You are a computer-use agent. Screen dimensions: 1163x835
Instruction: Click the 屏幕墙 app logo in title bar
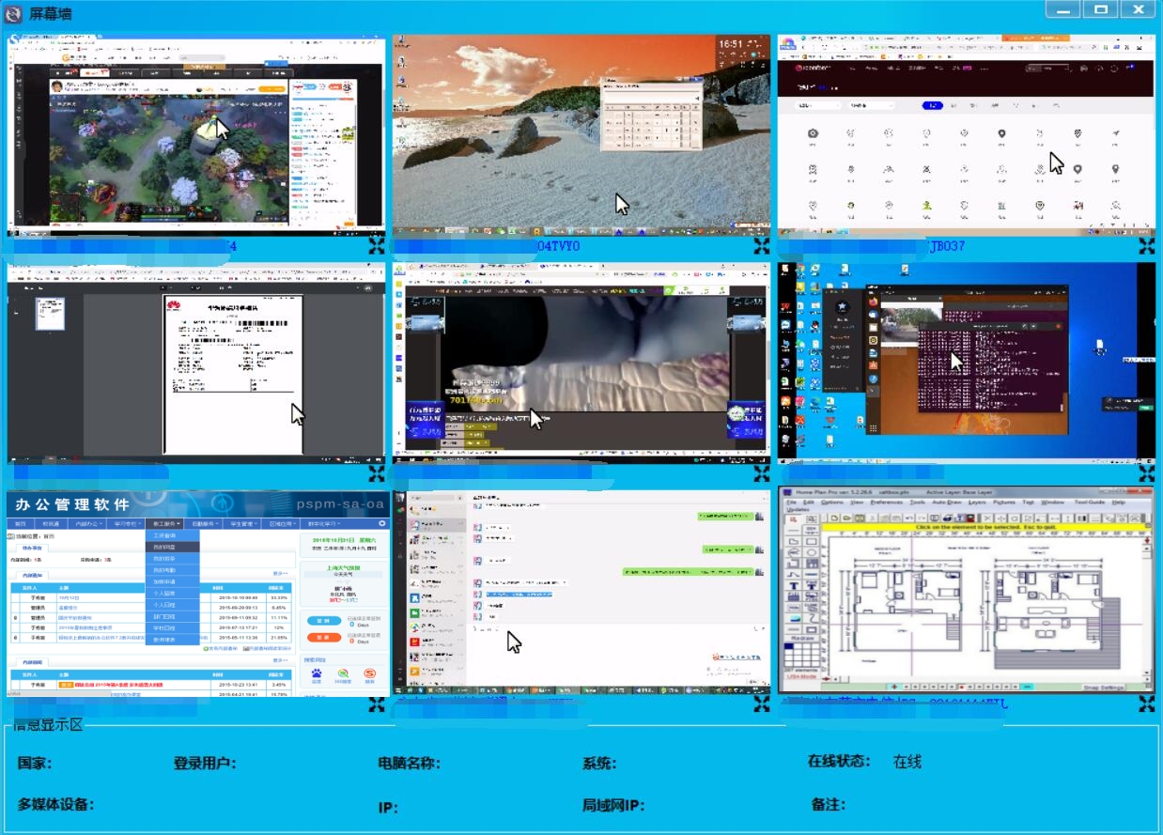[14, 13]
